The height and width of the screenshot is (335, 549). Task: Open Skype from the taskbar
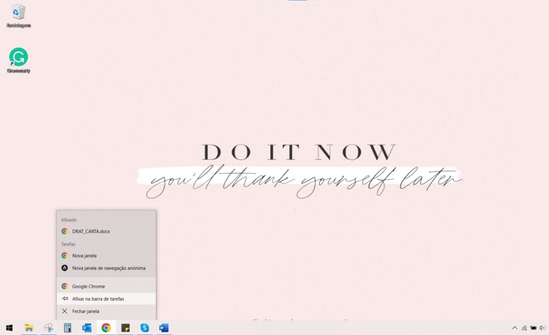click(145, 327)
